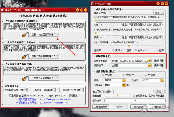Click app icon in 混录天王 title bar
This screenshot has height=117, width=174.
point(2,10)
